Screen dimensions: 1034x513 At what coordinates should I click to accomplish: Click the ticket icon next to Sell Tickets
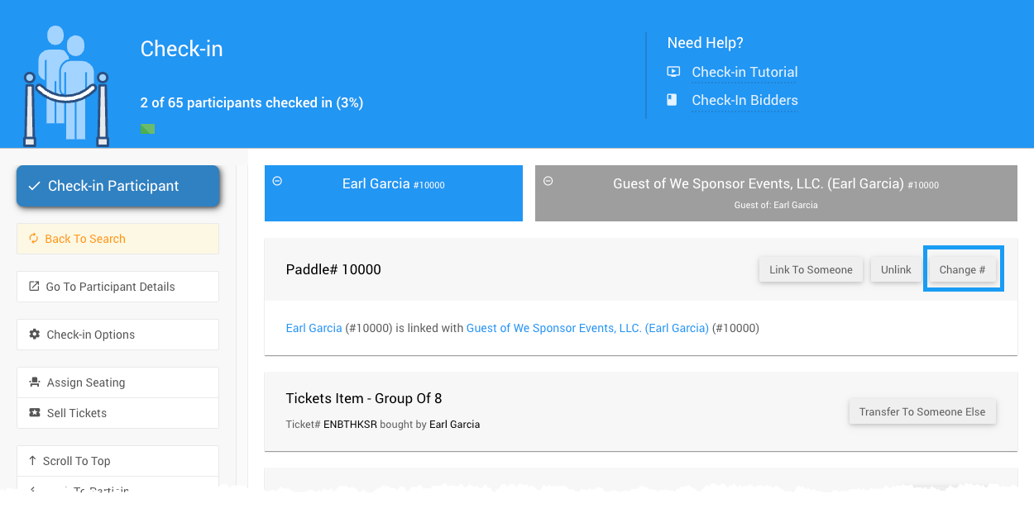[x=34, y=413]
